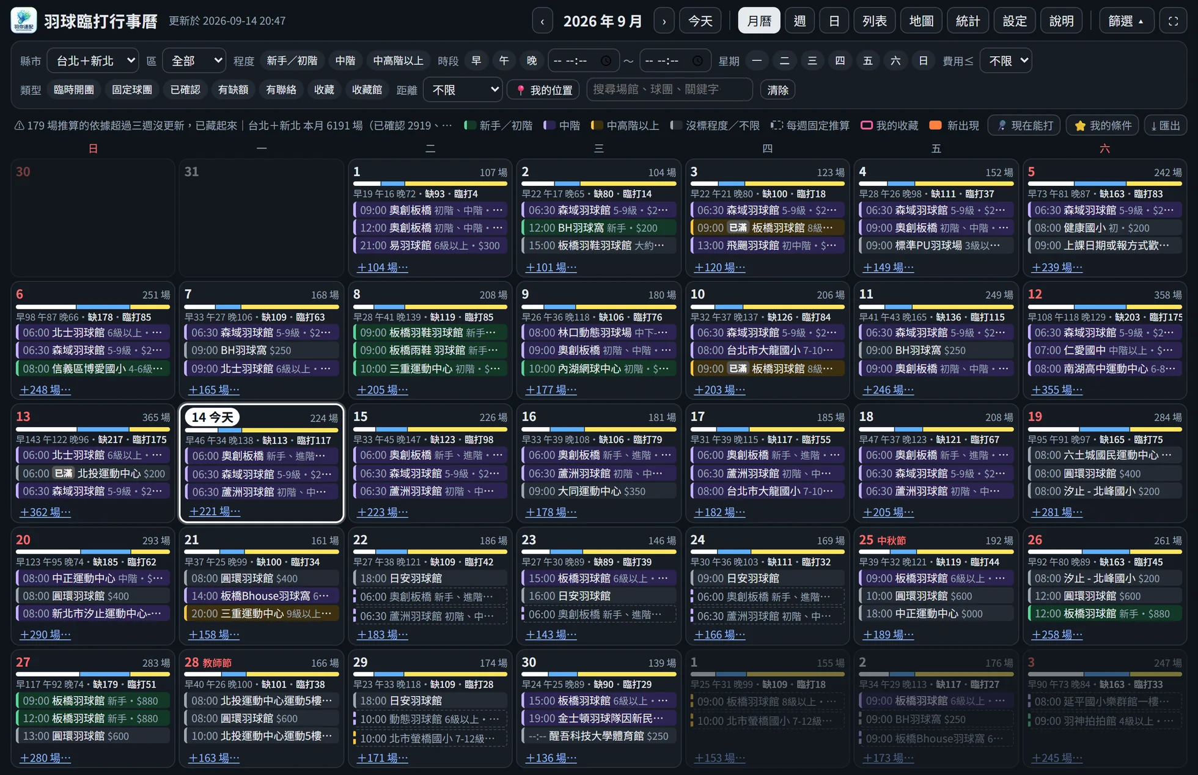Switch to 月曆 month view
Image resolution: width=1198 pixels, height=775 pixels.
(x=759, y=21)
